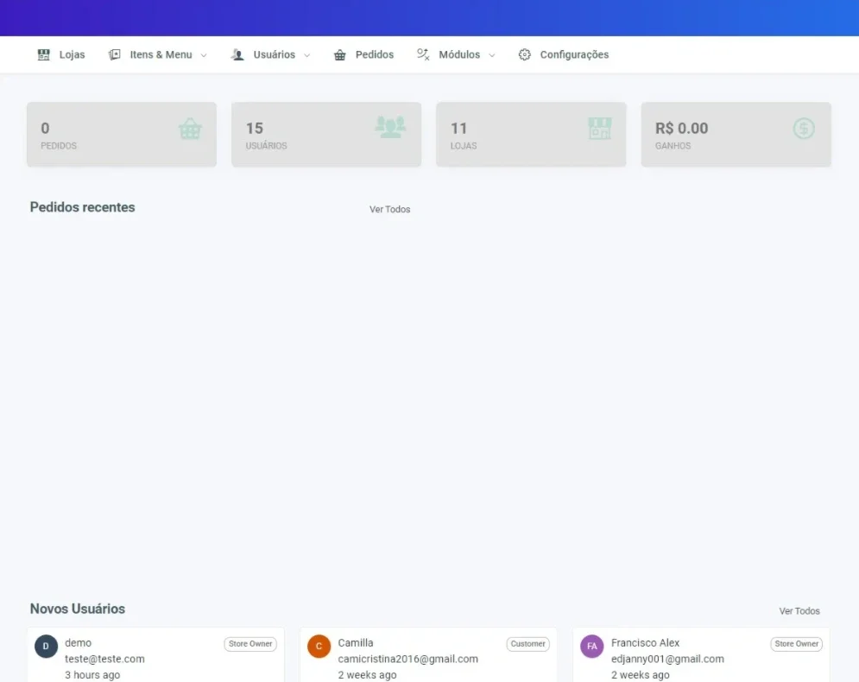Open the Itens & Menu navigation item
The height and width of the screenshot is (682, 859).
click(x=158, y=54)
